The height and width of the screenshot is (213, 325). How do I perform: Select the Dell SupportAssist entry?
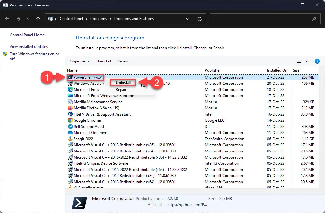coord(89,127)
